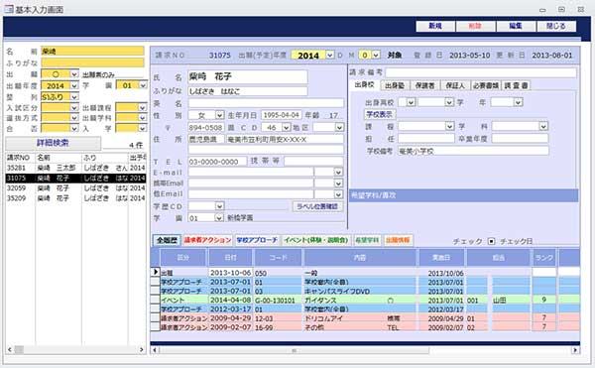Click the record selector arrow on the 出願 row
The width and height of the screenshot is (595, 368).
(x=156, y=272)
